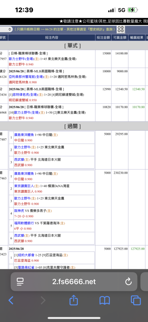Image resolution: width=148 pixels, height=322 pixels.
Task: Click bet amount 15000
Action: pos(107,53)
